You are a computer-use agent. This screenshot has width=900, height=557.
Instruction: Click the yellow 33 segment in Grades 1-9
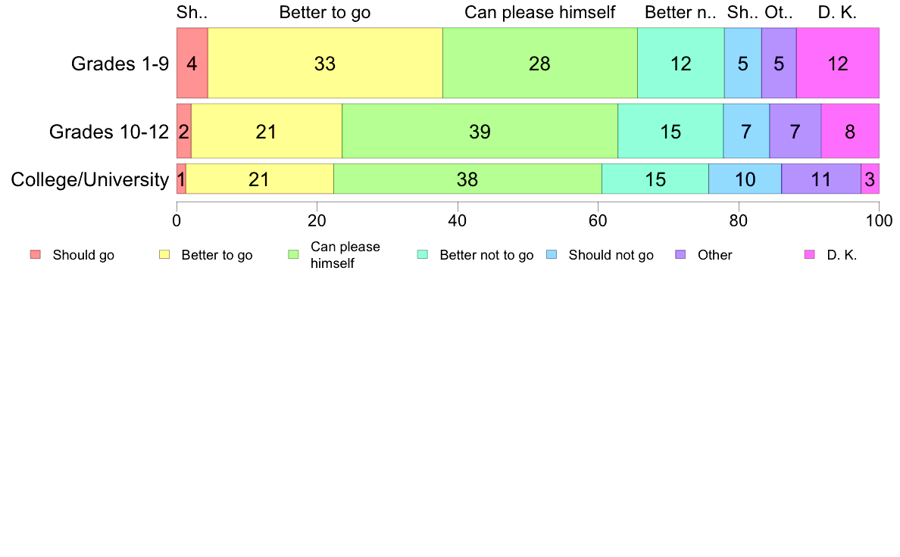325,63
